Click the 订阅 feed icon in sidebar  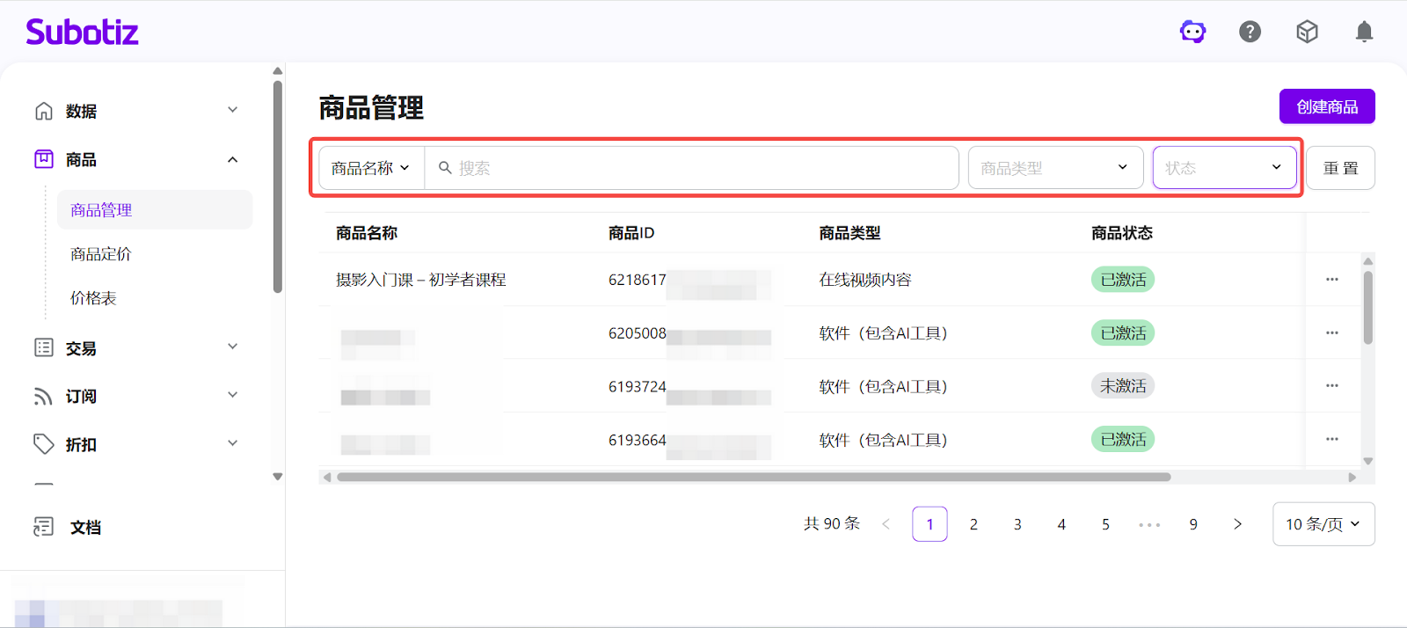[44, 397]
